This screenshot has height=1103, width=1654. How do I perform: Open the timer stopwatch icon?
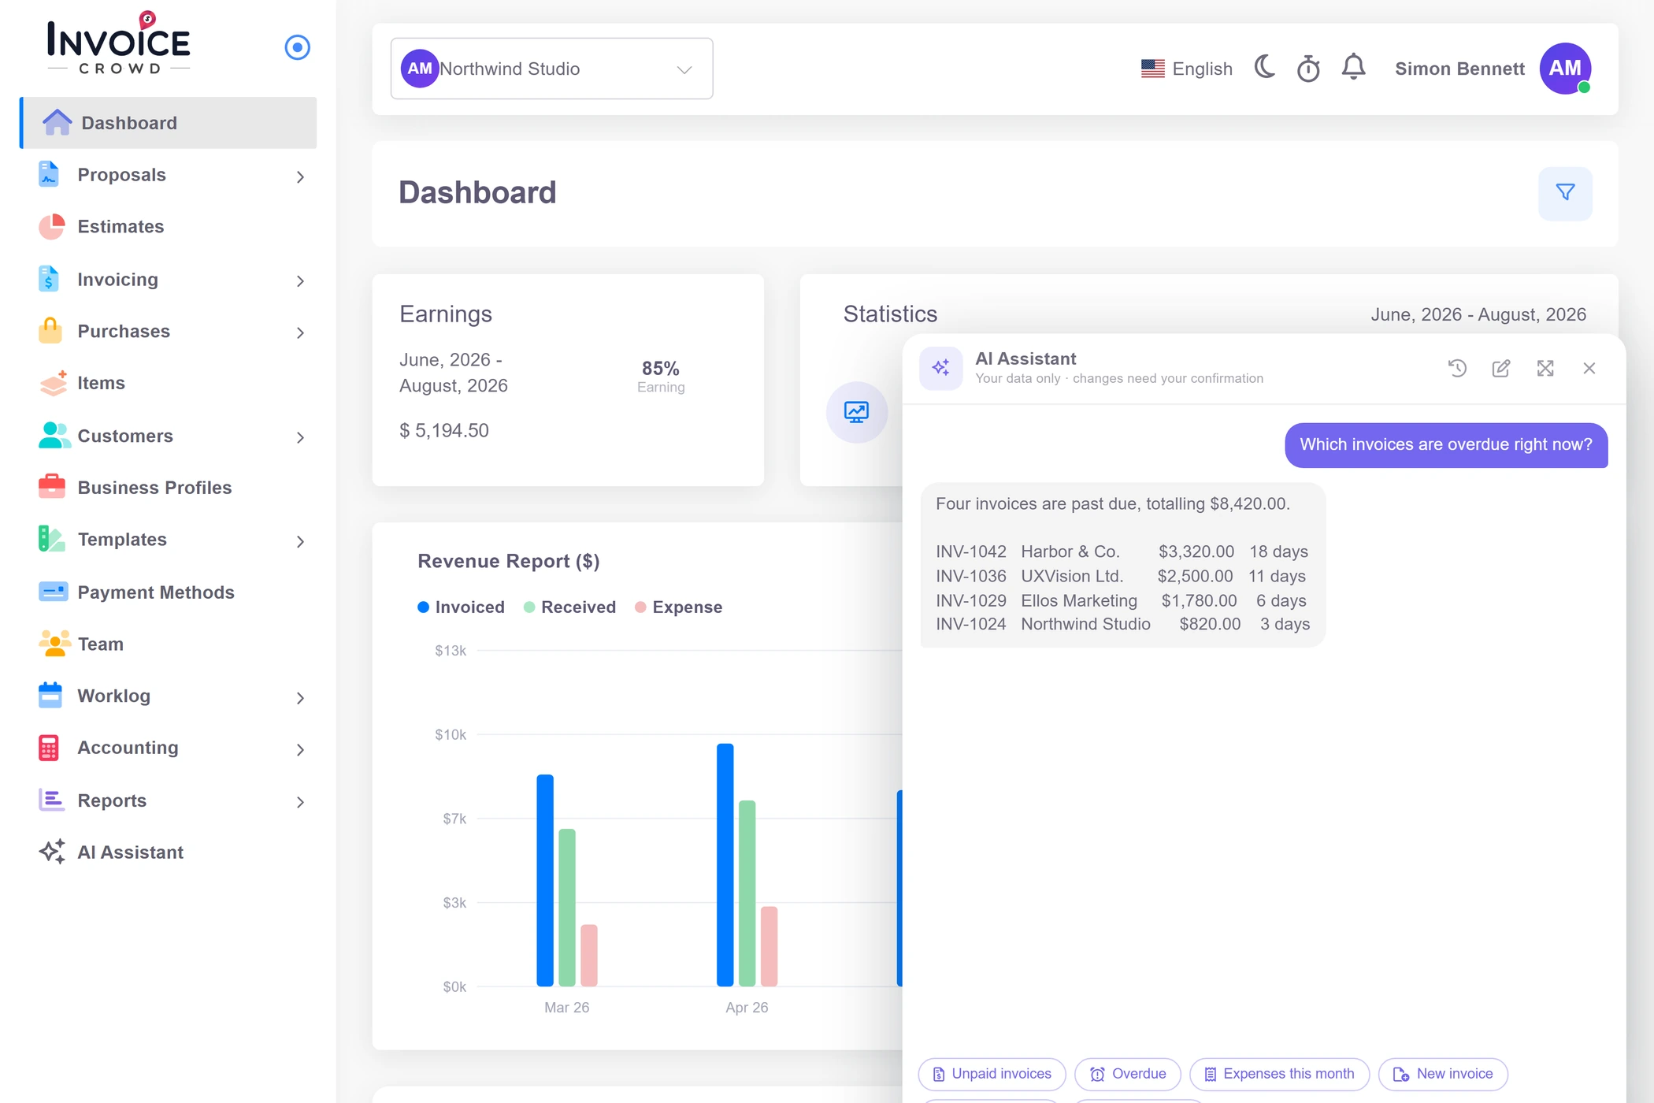pos(1308,69)
